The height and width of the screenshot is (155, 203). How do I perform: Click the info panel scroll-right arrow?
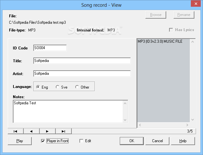(187, 125)
